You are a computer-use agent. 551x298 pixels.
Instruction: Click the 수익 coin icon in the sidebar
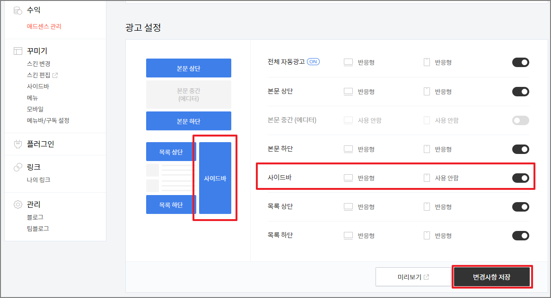point(17,9)
